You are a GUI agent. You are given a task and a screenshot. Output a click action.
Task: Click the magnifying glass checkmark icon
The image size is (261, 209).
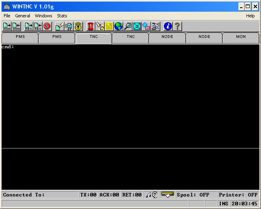click(x=128, y=26)
